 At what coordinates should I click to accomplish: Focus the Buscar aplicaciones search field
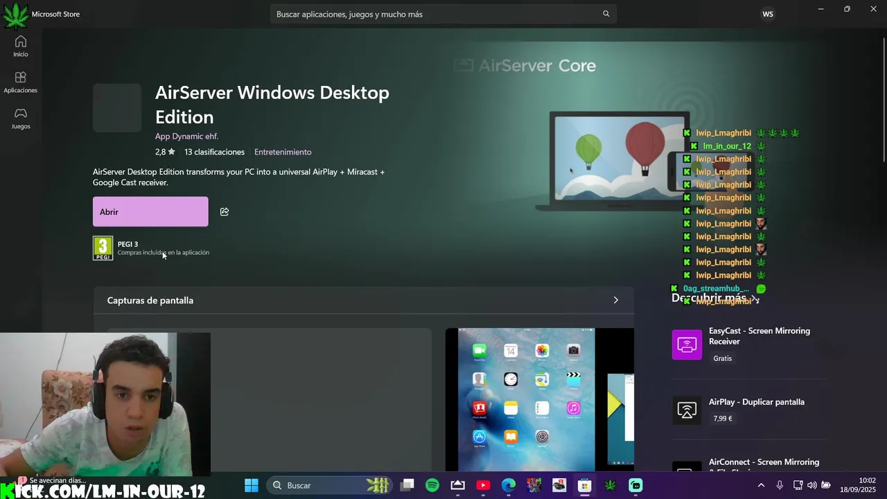tap(443, 14)
